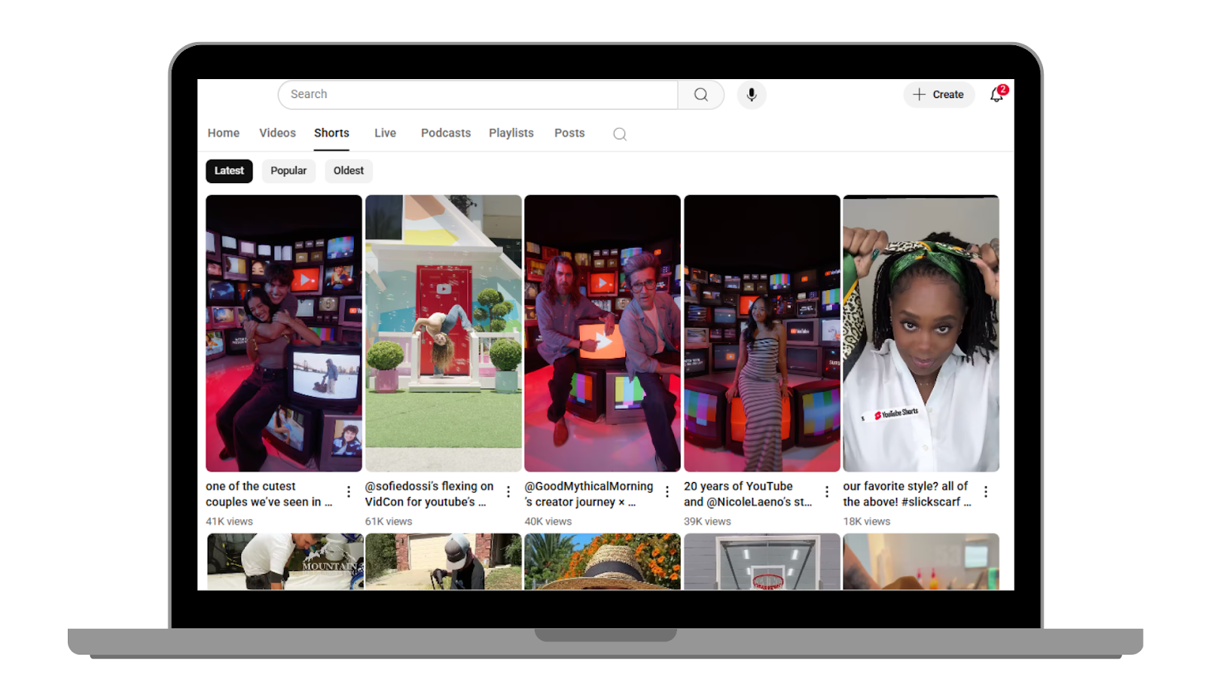Open title '@sofiedossi's flexing on VidCon'
The width and height of the screenshot is (1205, 678).
click(429, 494)
